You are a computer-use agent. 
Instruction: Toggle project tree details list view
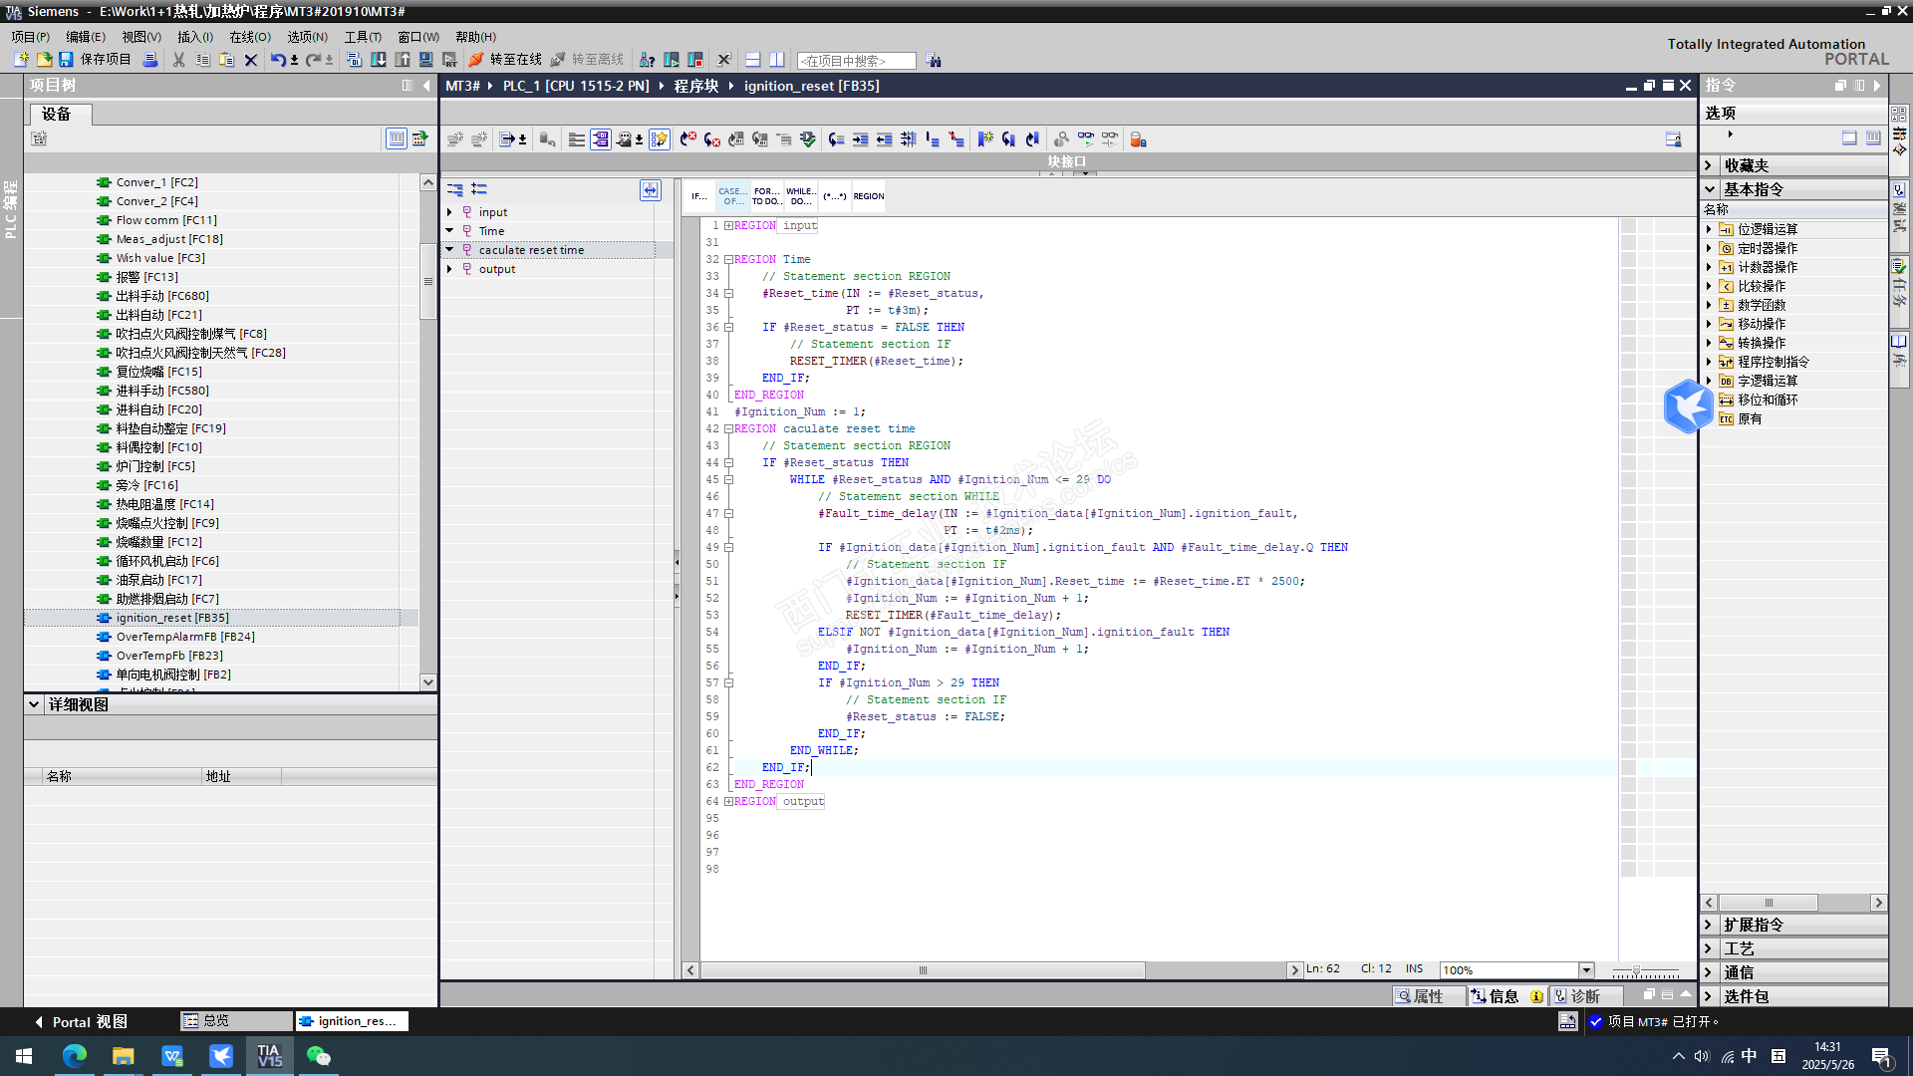tap(397, 138)
